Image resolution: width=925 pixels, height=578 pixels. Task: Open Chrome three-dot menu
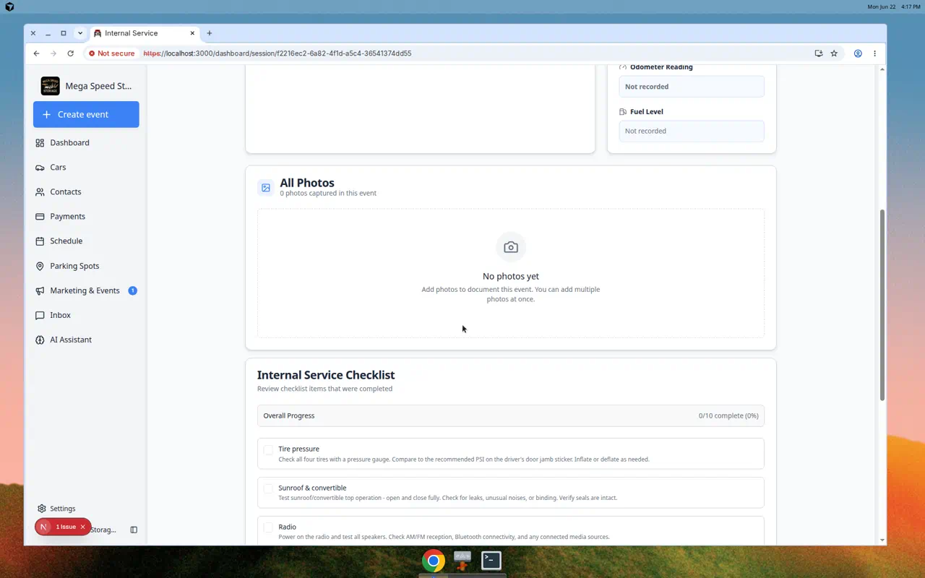[874, 53]
